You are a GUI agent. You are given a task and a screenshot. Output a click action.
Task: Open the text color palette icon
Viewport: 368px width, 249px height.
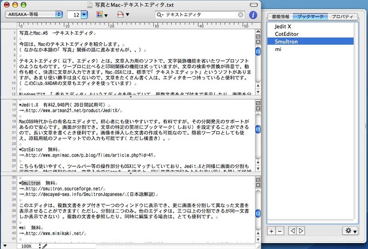click(x=102, y=15)
